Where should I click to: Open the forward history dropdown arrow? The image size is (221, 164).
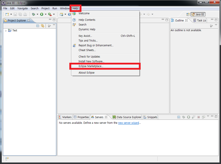coord(152,14)
